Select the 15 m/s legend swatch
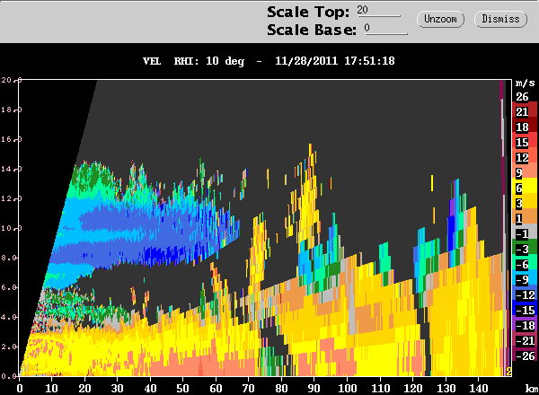 coord(525,140)
